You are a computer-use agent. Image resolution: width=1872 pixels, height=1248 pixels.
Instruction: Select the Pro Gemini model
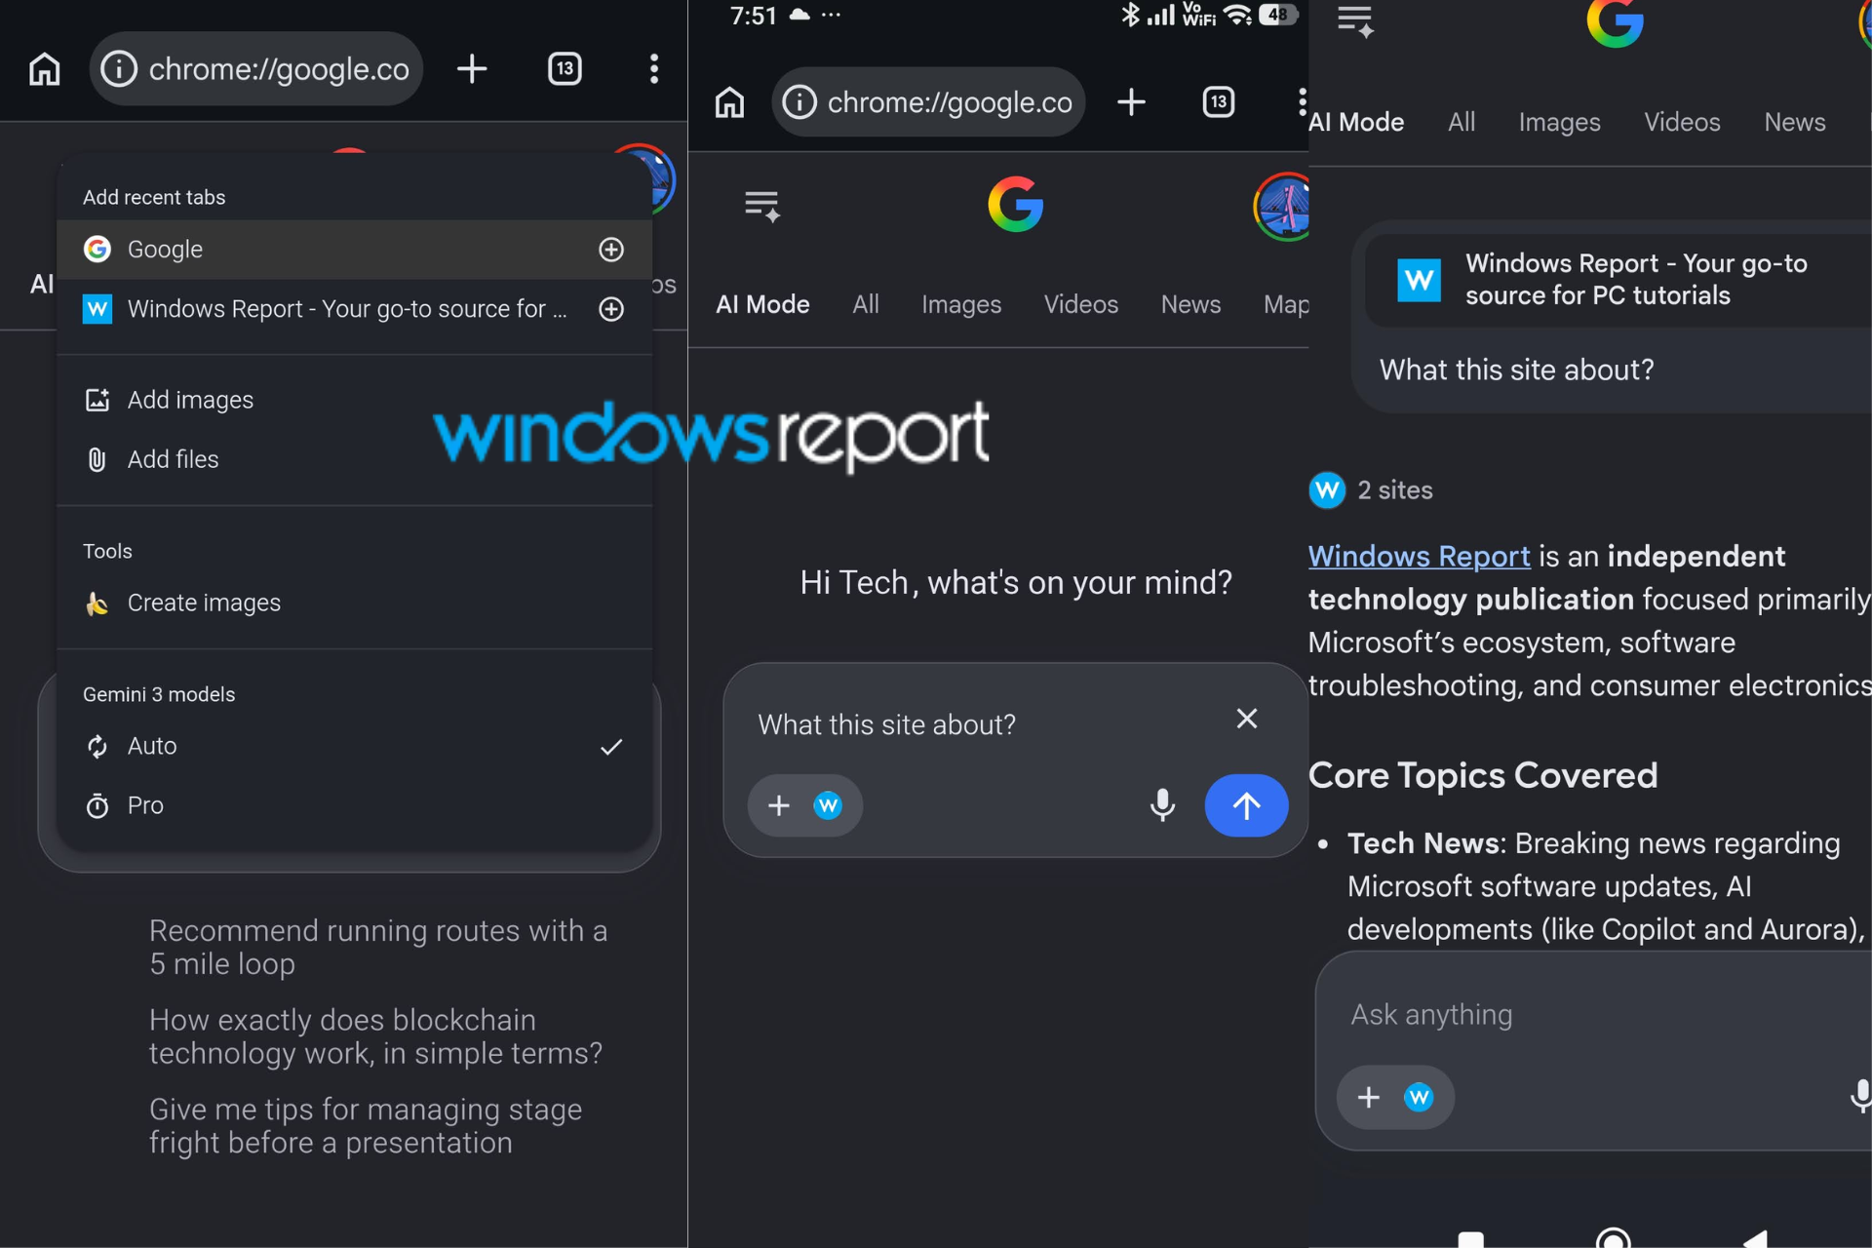(x=355, y=805)
